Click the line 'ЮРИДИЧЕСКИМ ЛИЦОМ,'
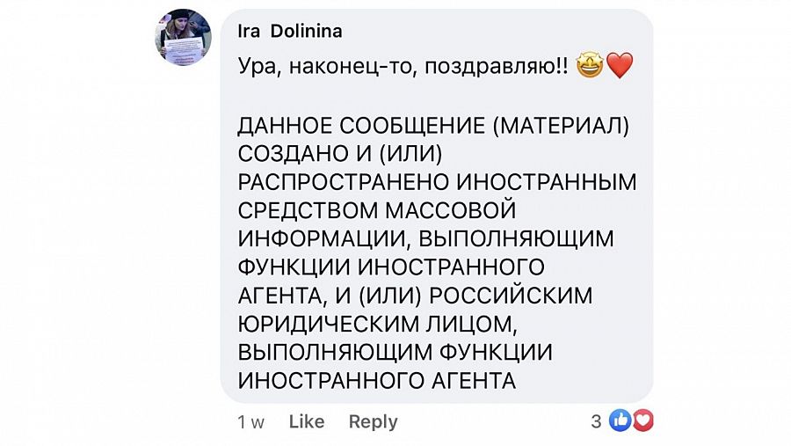 click(378, 324)
